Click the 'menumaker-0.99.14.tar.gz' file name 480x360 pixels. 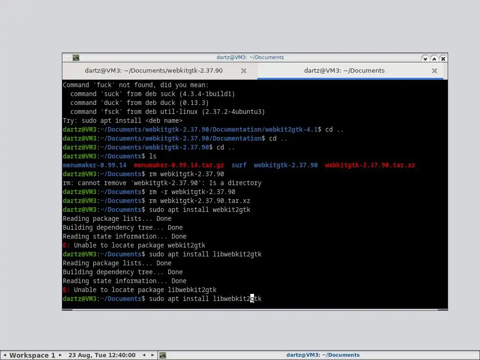(x=179, y=165)
